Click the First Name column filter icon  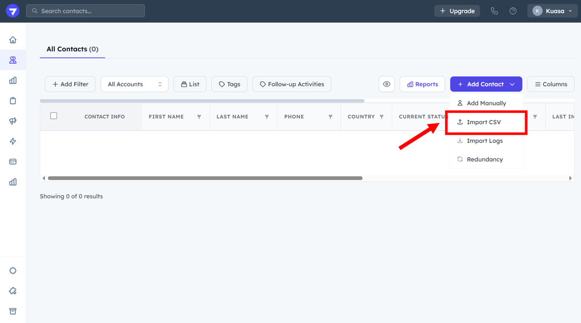pyautogui.click(x=199, y=117)
